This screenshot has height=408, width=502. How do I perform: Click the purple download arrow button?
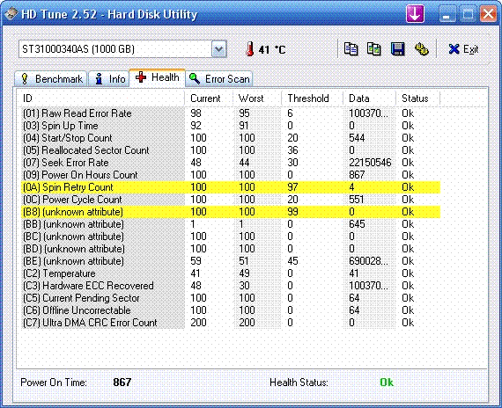tap(415, 14)
